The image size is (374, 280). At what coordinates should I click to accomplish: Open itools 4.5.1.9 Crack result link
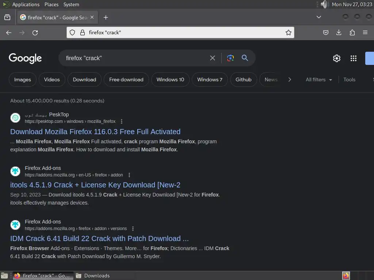[x=95, y=185]
